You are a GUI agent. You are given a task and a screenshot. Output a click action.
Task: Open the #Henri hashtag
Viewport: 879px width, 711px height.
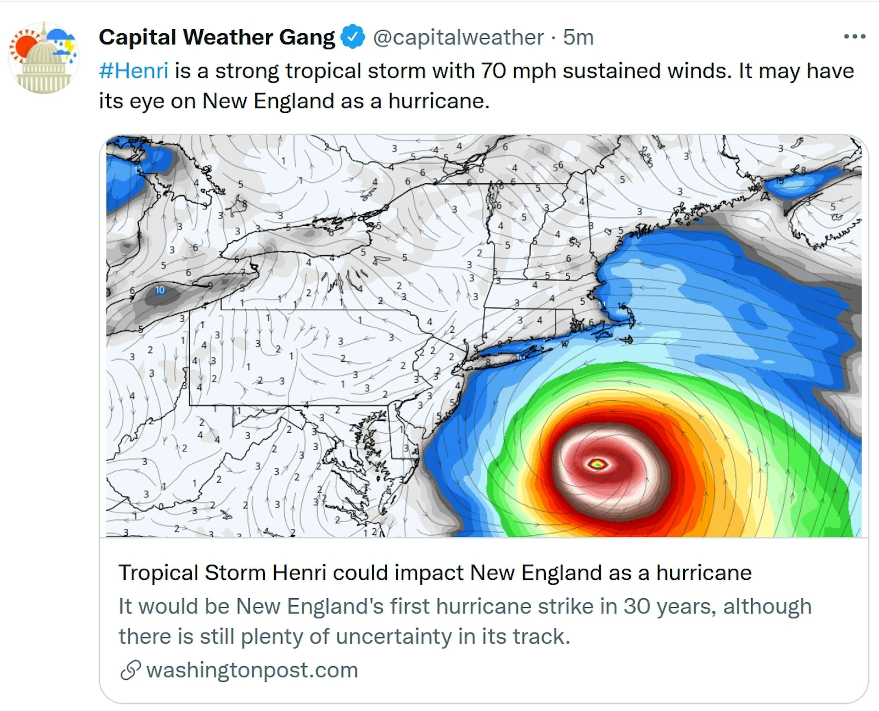click(x=133, y=71)
